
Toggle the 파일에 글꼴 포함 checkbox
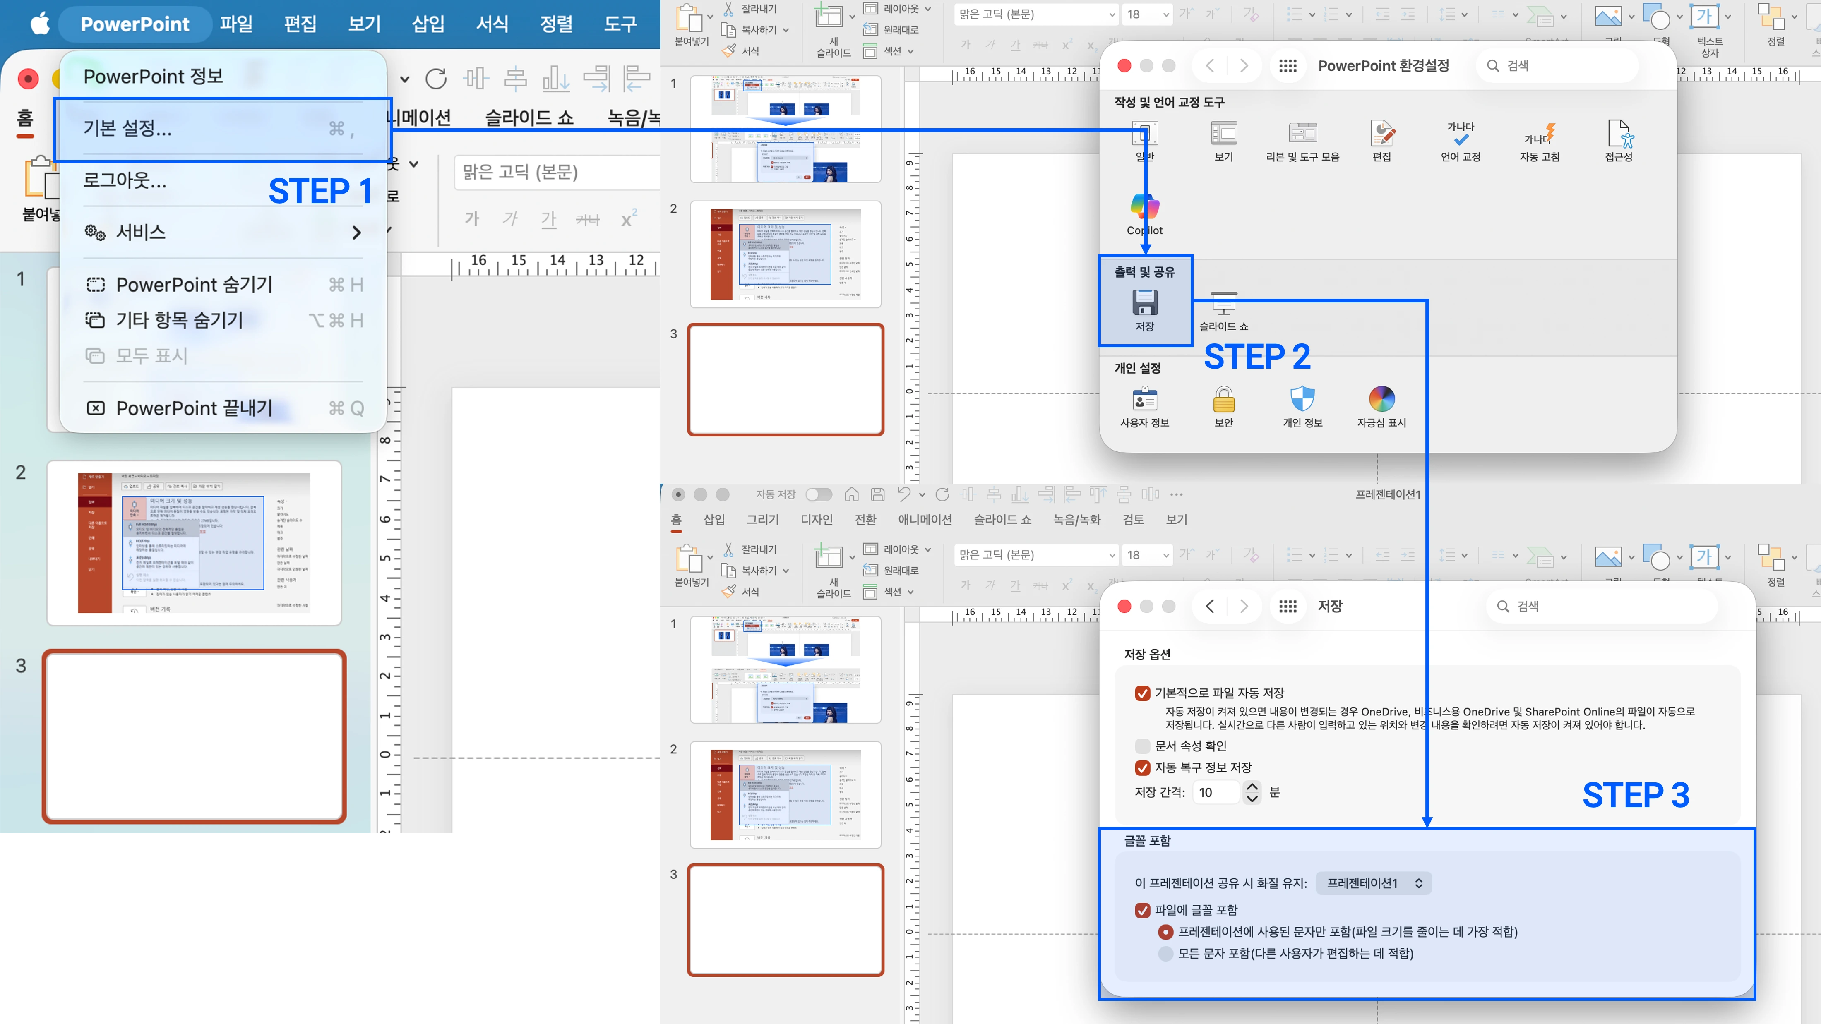[1142, 910]
